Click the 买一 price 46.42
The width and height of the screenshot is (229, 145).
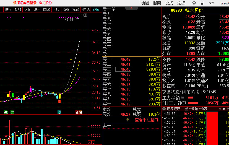[126, 59]
